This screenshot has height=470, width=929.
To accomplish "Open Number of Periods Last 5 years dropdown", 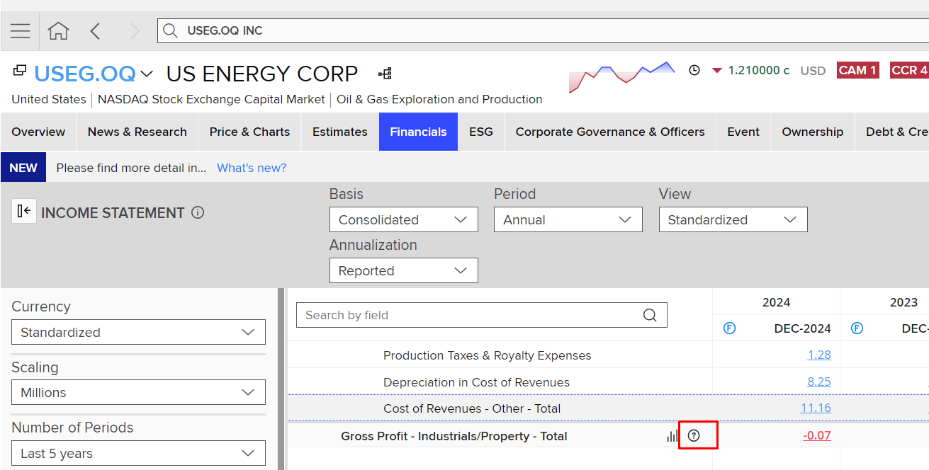I will 138,453.
